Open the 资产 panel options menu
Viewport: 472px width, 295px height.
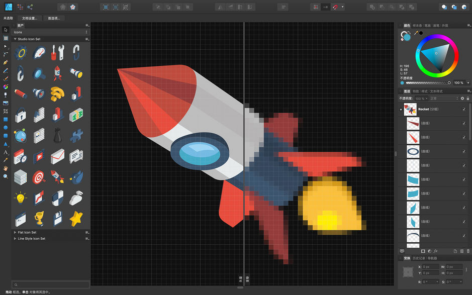click(87, 26)
